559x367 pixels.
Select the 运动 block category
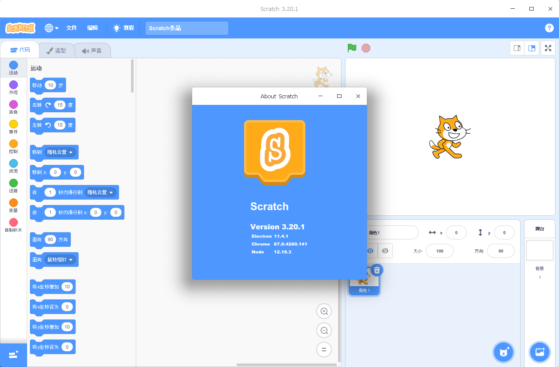pyautogui.click(x=14, y=68)
